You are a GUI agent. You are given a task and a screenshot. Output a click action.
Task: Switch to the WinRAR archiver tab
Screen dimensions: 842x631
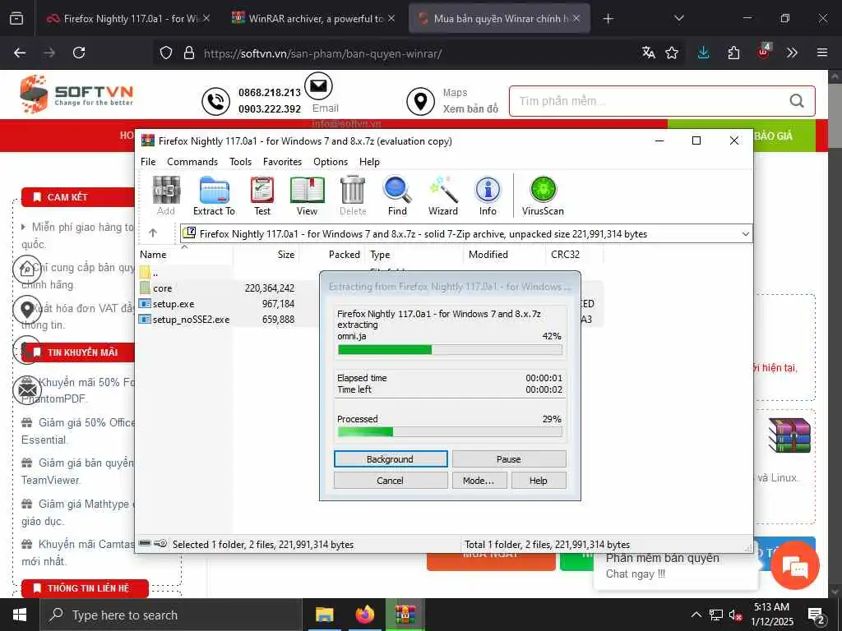pos(313,19)
